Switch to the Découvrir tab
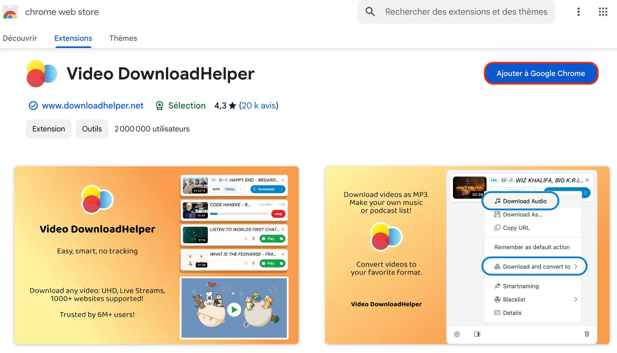This screenshot has height=353, width=617. tap(20, 38)
